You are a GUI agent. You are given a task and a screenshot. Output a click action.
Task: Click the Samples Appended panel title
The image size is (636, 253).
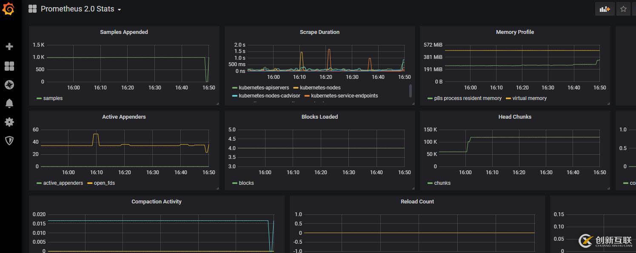(124, 32)
